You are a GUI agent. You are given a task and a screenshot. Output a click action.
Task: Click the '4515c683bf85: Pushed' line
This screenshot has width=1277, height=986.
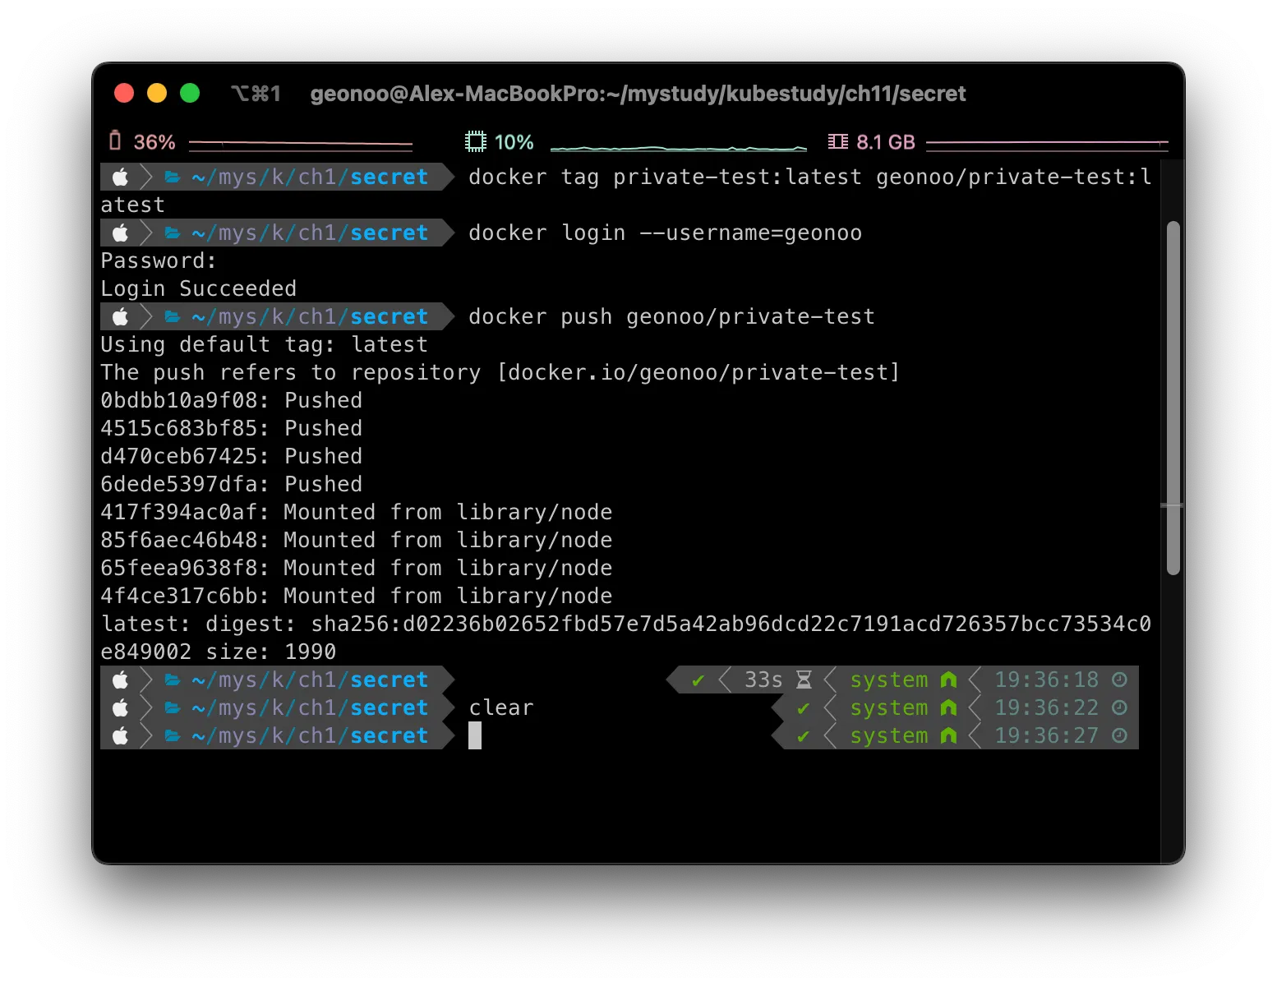(231, 428)
